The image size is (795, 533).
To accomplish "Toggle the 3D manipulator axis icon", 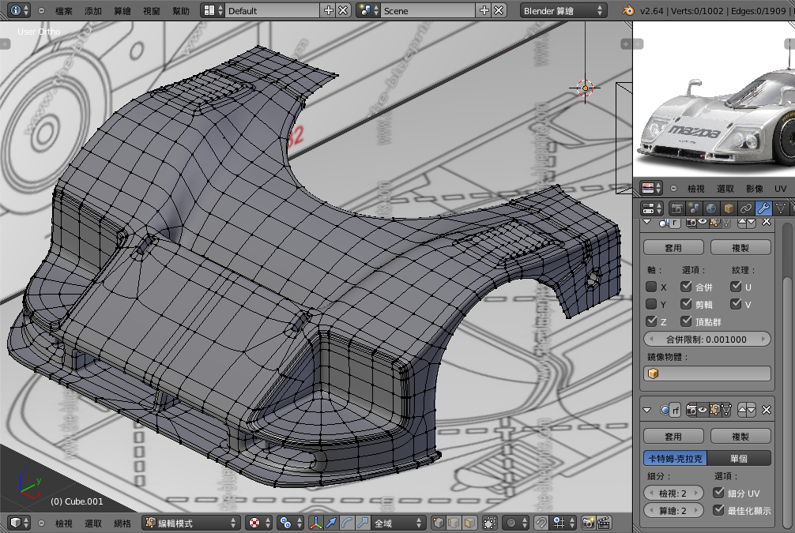I will (x=315, y=523).
